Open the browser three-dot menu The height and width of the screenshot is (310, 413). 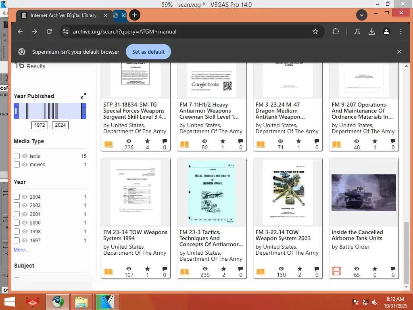(x=400, y=31)
